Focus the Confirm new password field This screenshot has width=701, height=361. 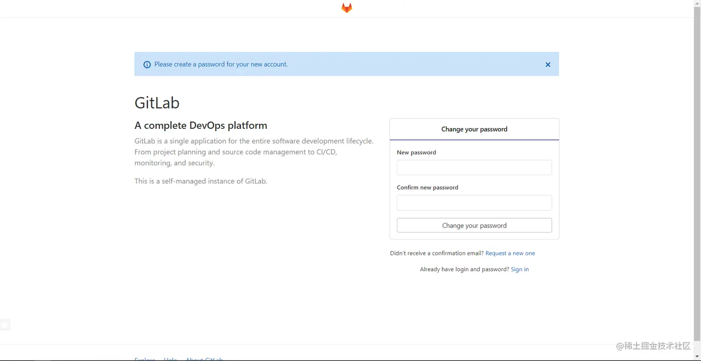tap(474, 203)
